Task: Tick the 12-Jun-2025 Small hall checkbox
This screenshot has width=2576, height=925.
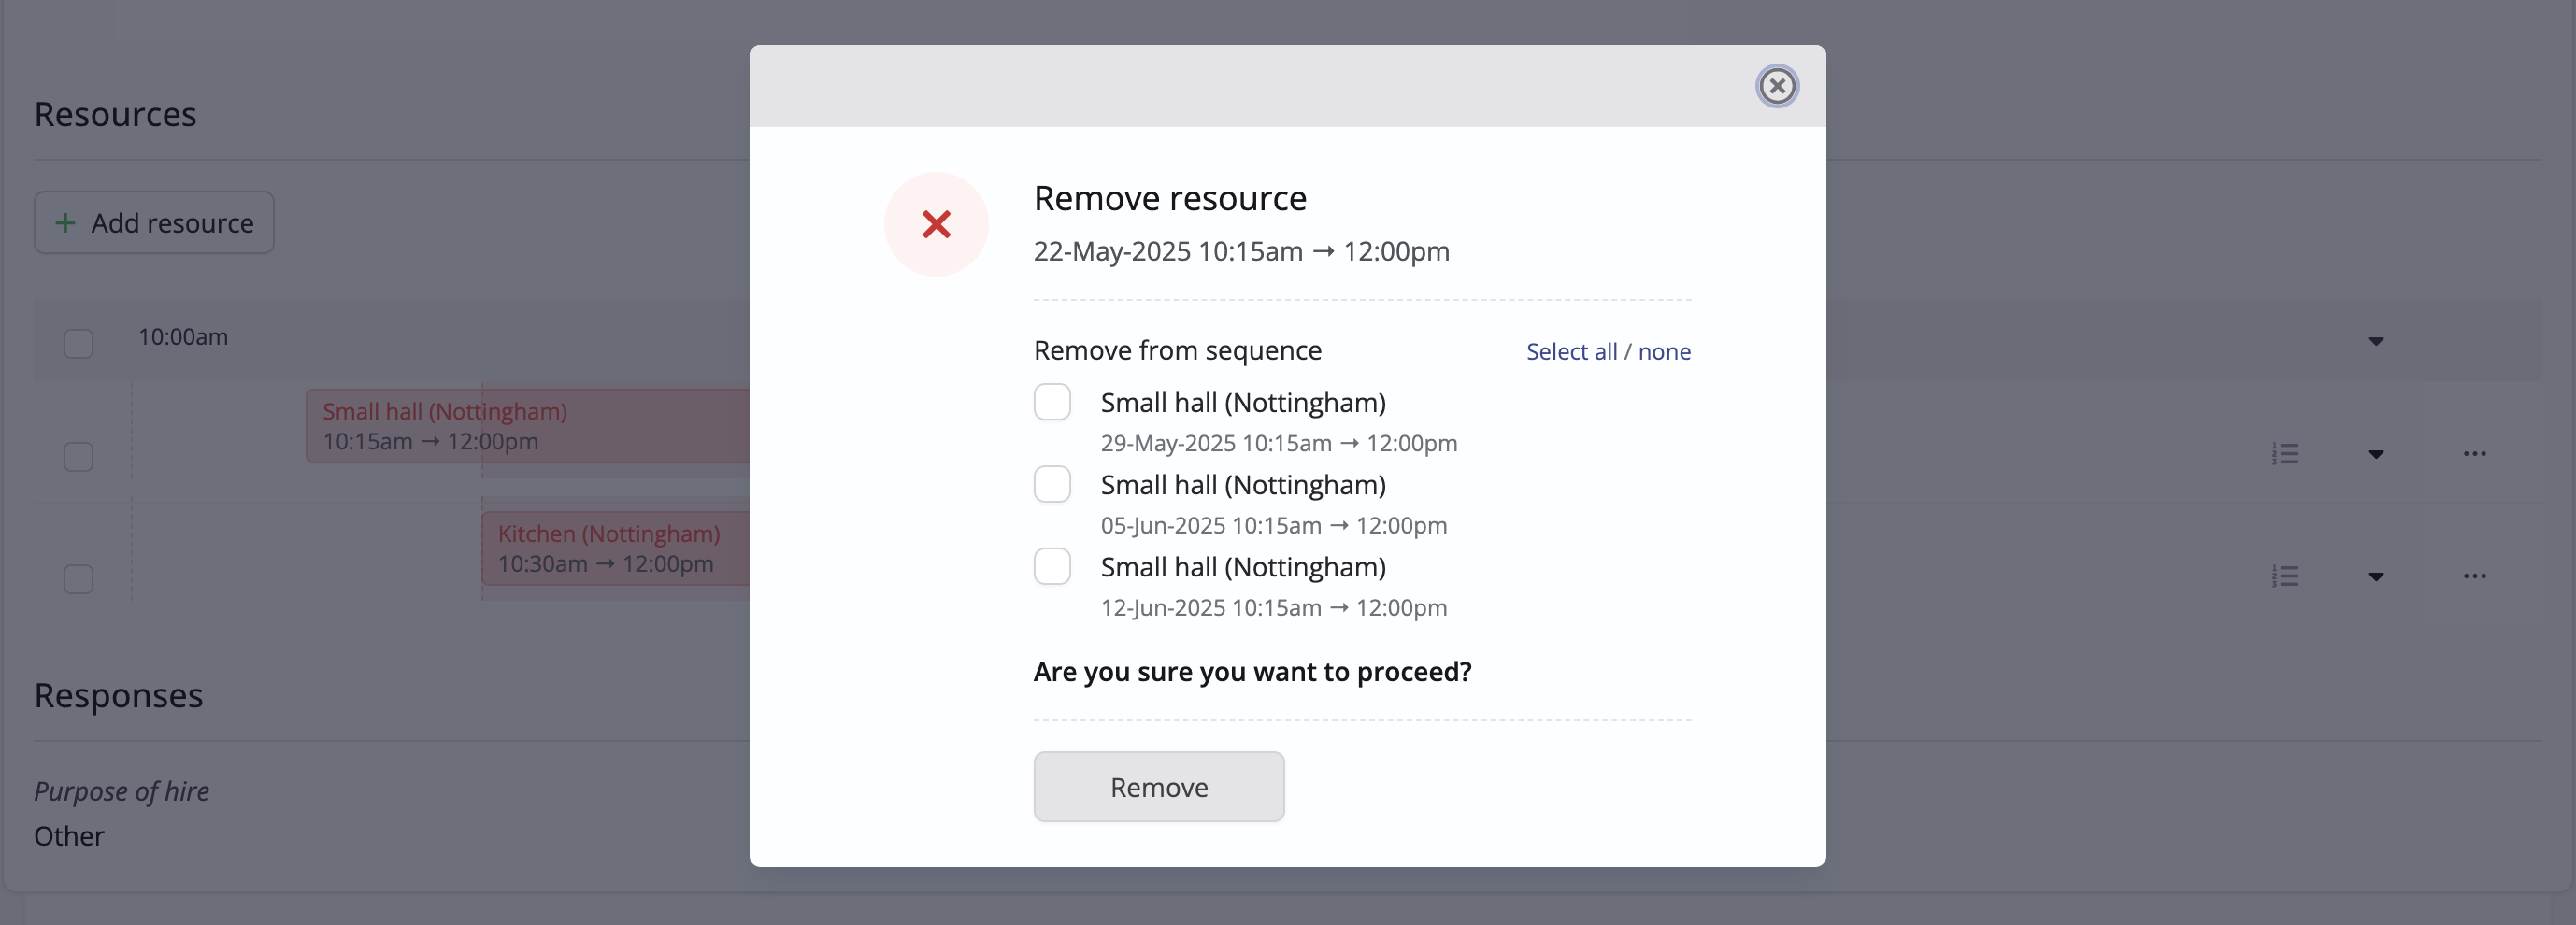Action: tap(1051, 566)
